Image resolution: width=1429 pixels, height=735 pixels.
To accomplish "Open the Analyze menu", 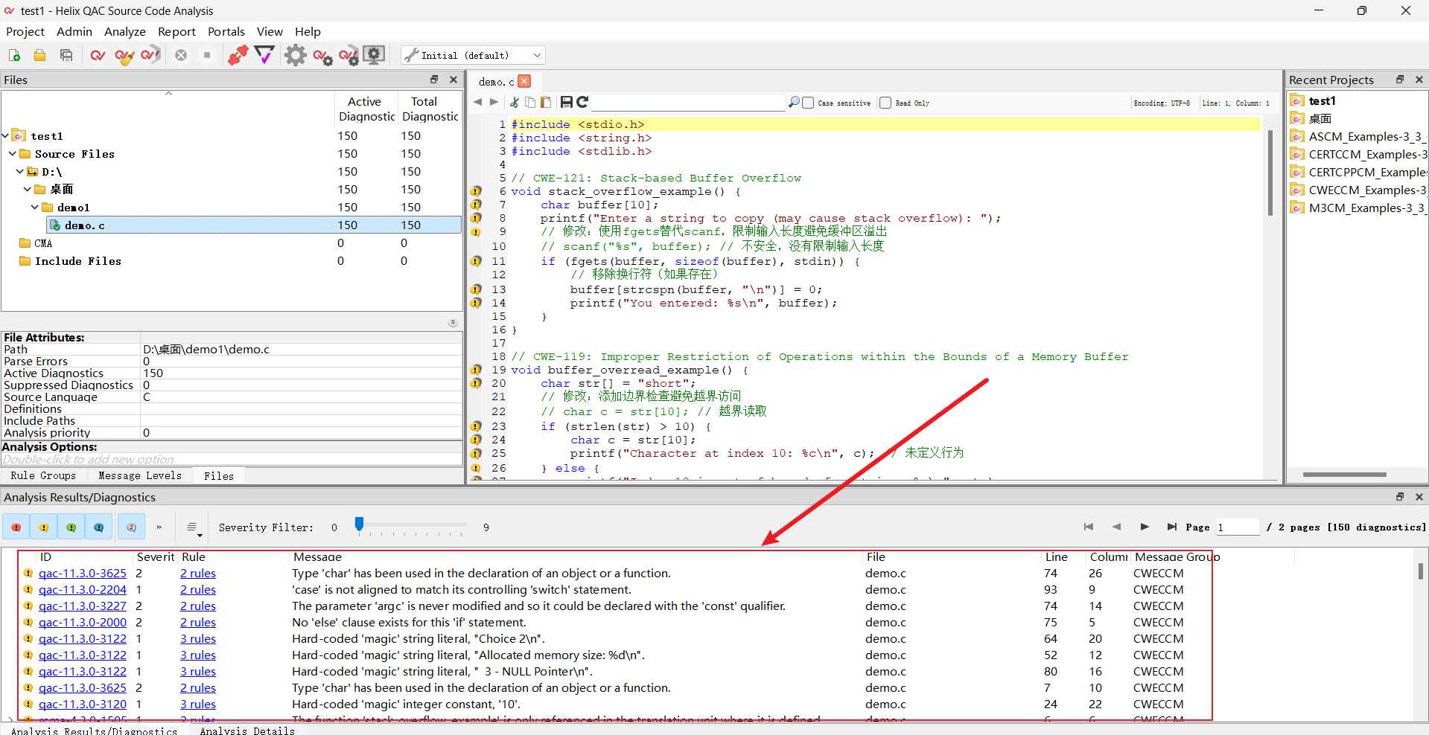I will point(125,31).
